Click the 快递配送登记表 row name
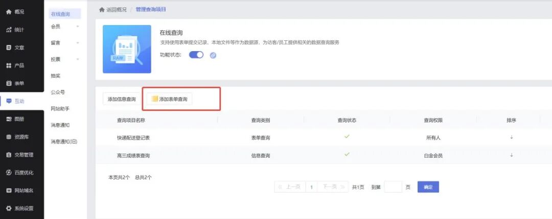 (x=133, y=138)
